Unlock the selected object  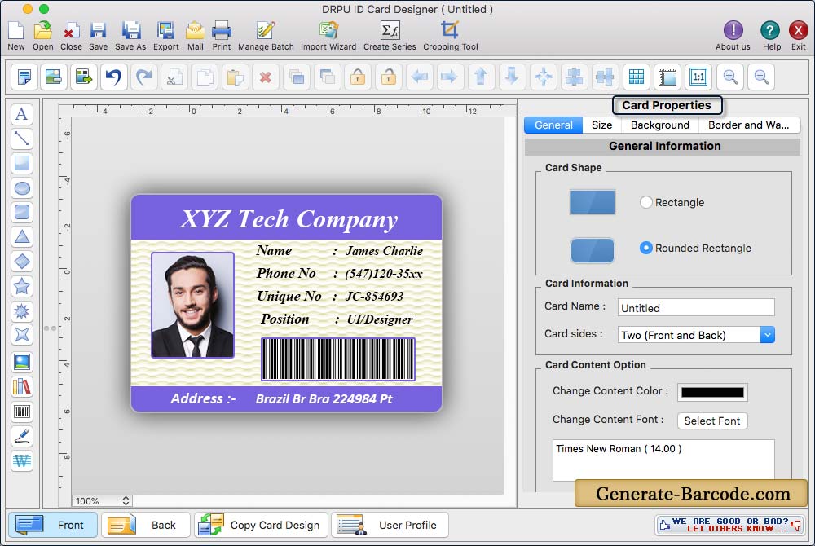(388, 77)
